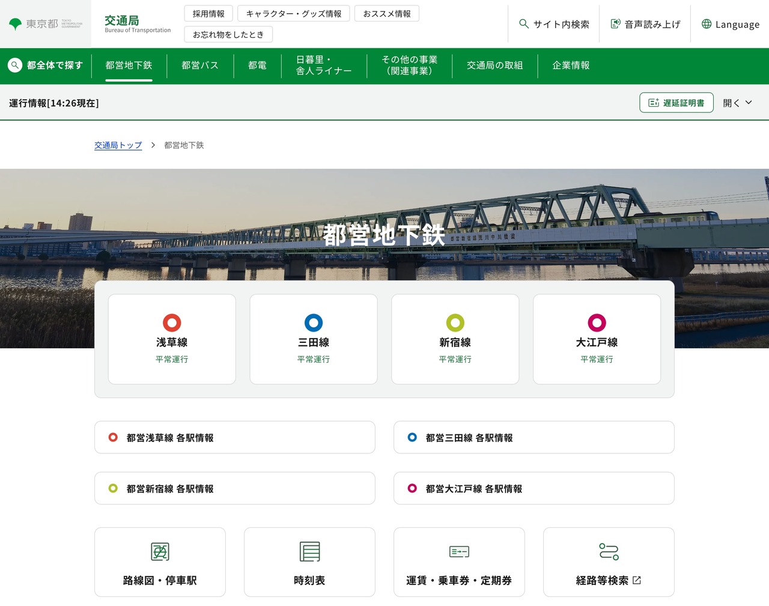Screen dimensions: 769x606
Task: Open the 浅草線 status card
Action: pos(172,339)
